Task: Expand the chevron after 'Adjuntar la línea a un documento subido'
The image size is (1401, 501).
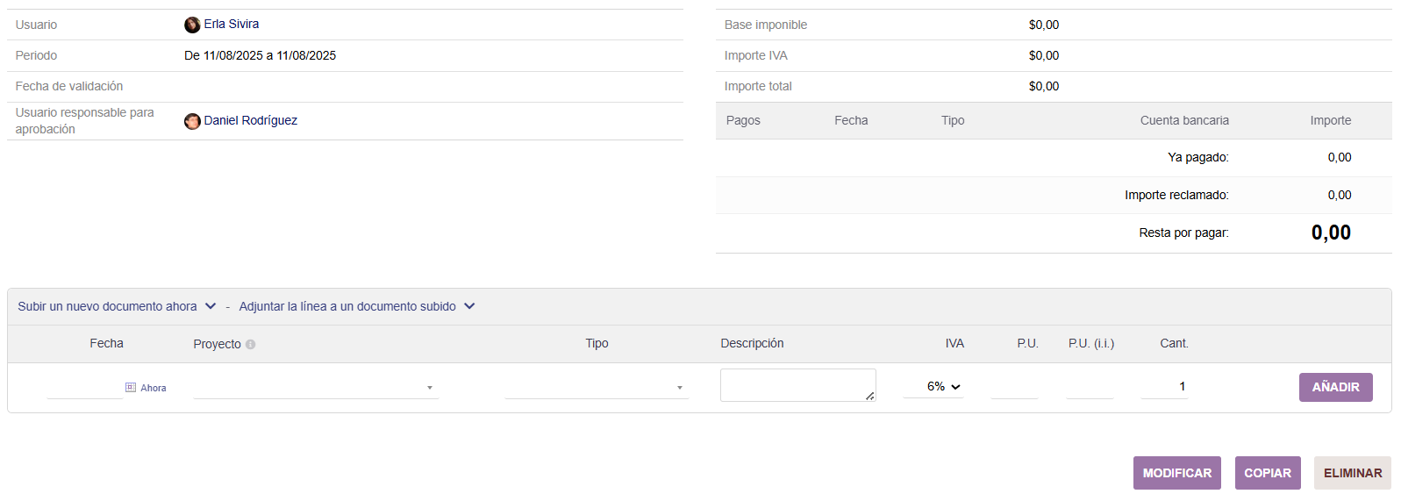Action: pyautogui.click(x=469, y=306)
